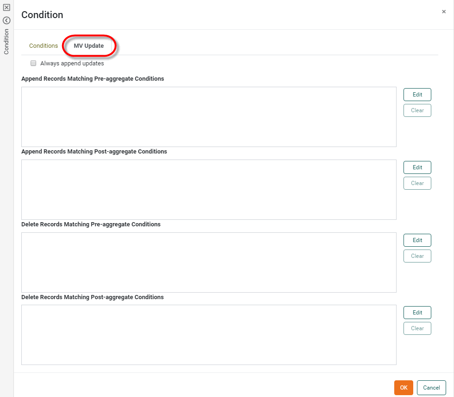Viewport: 454px width, 397px height.
Task: Click inside Append Post-aggregate Conditions text box
Action: pyautogui.click(x=208, y=190)
